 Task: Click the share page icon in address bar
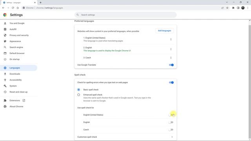coord(222,8)
